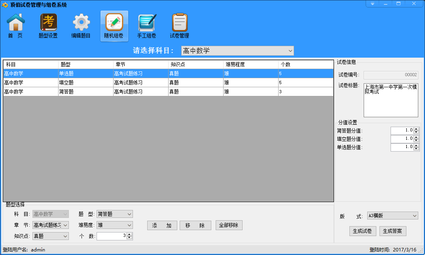The image size is (425, 255).
Task: Expand the 知识点 dropdown showing 真题
Action: click(65, 236)
